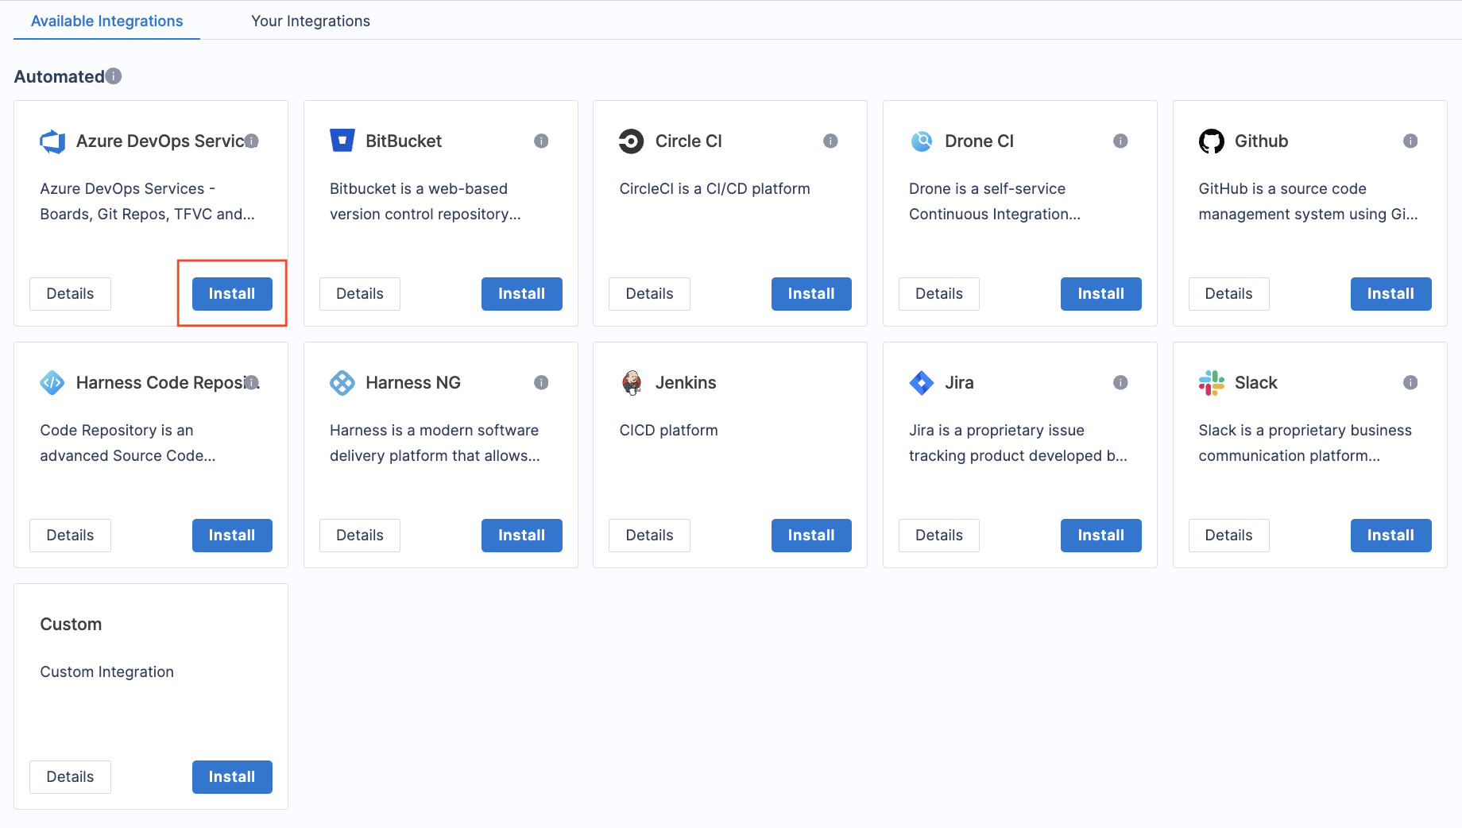This screenshot has width=1462, height=828.
Task: Click the Harness Code Repository icon
Action: point(52,382)
